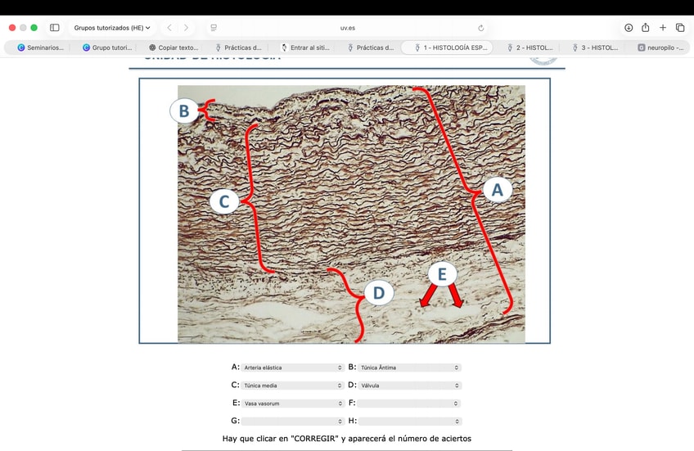The height and width of the screenshot is (451, 694).
Task: Open dropdown E showing Vasa vasorum
Action: (x=292, y=403)
